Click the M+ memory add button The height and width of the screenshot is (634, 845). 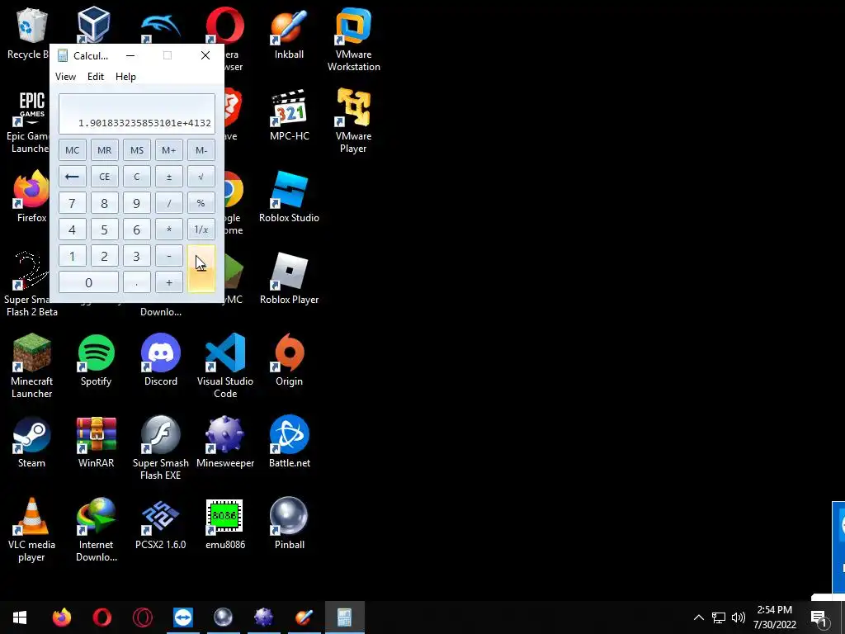pyautogui.click(x=168, y=150)
